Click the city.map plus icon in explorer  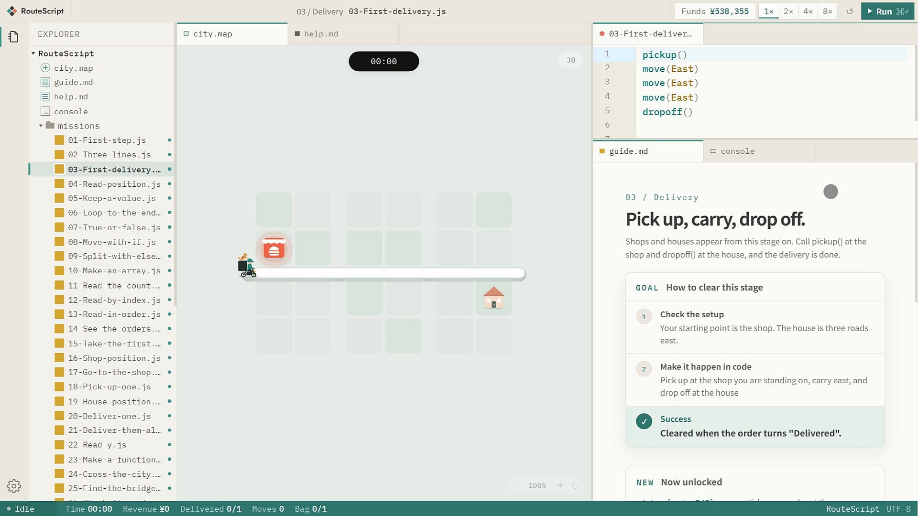45,68
